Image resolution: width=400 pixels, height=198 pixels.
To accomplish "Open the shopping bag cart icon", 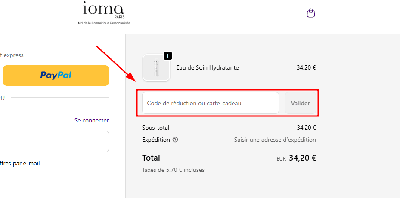I will click(x=311, y=13).
